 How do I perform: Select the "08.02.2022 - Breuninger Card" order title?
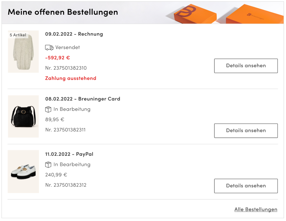click(x=83, y=99)
